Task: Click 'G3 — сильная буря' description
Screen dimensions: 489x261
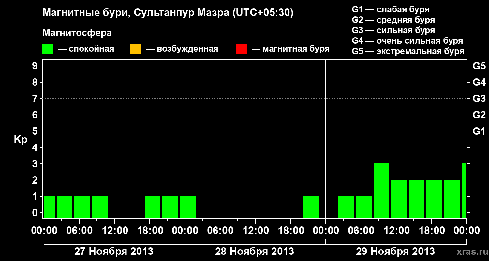Action: [393, 30]
